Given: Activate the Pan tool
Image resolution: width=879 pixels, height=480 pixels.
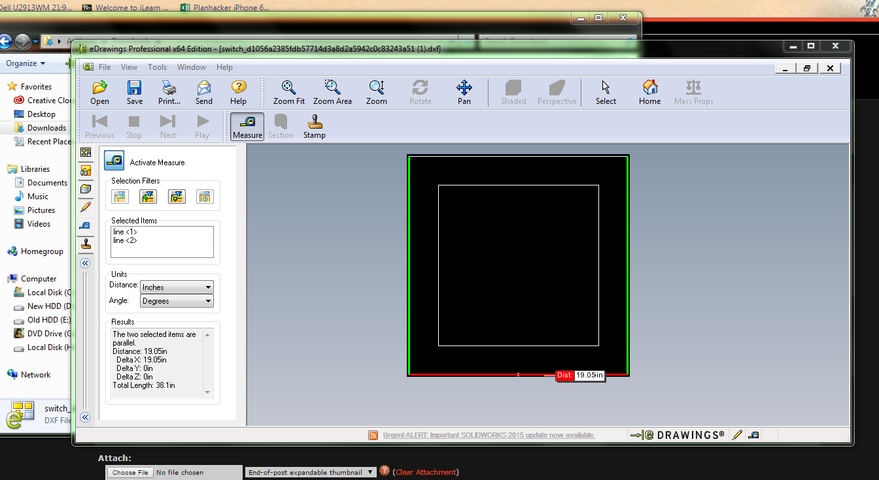Looking at the screenshot, I should pos(464,91).
